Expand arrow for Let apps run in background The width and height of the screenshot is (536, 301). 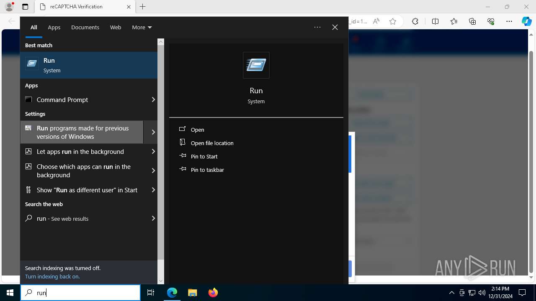[x=153, y=151]
